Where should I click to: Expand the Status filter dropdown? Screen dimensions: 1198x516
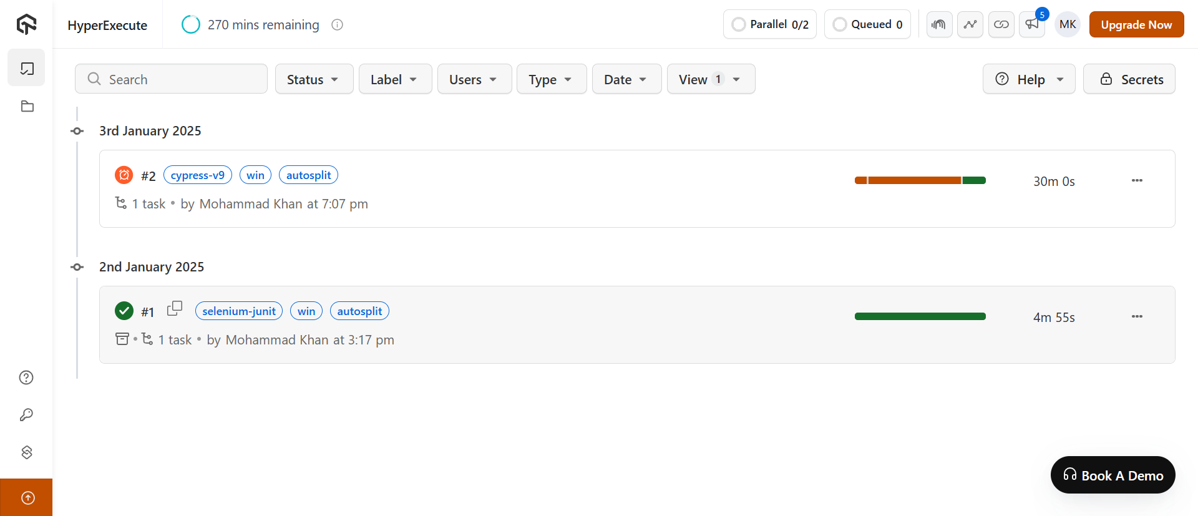coord(314,79)
